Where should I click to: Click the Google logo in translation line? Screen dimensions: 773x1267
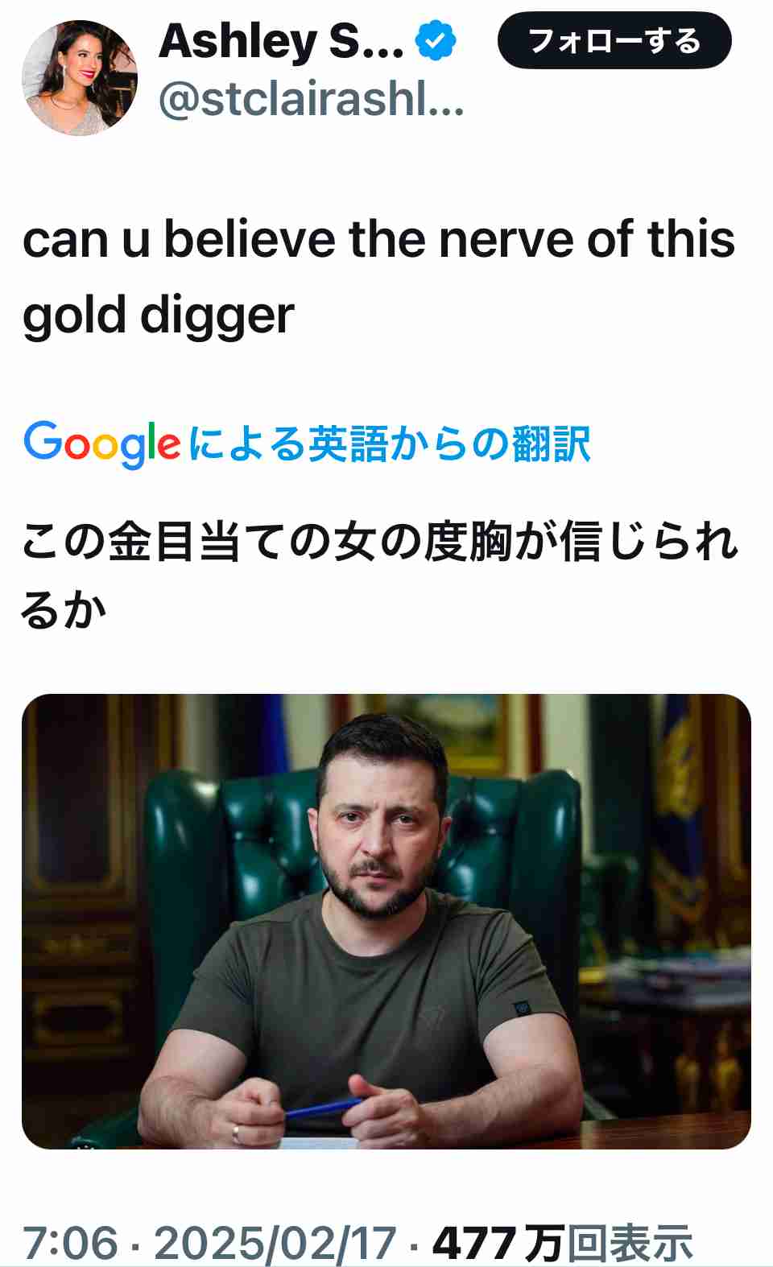pyautogui.click(x=101, y=444)
